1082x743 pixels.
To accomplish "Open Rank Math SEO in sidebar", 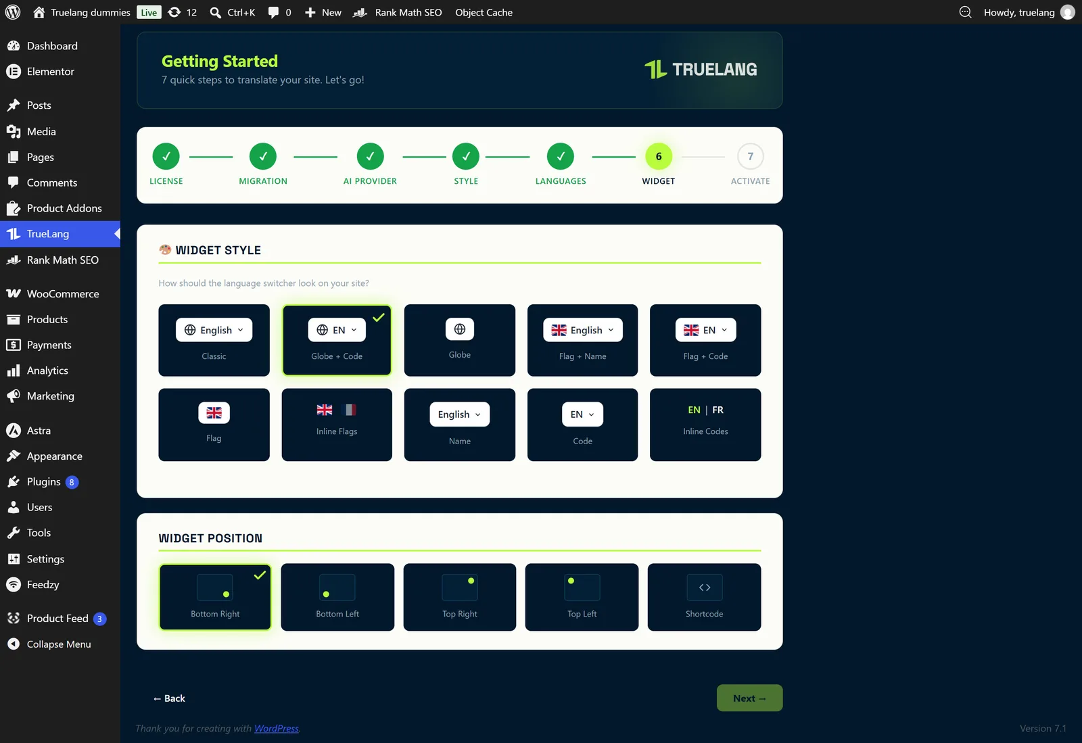I will (x=60, y=260).
